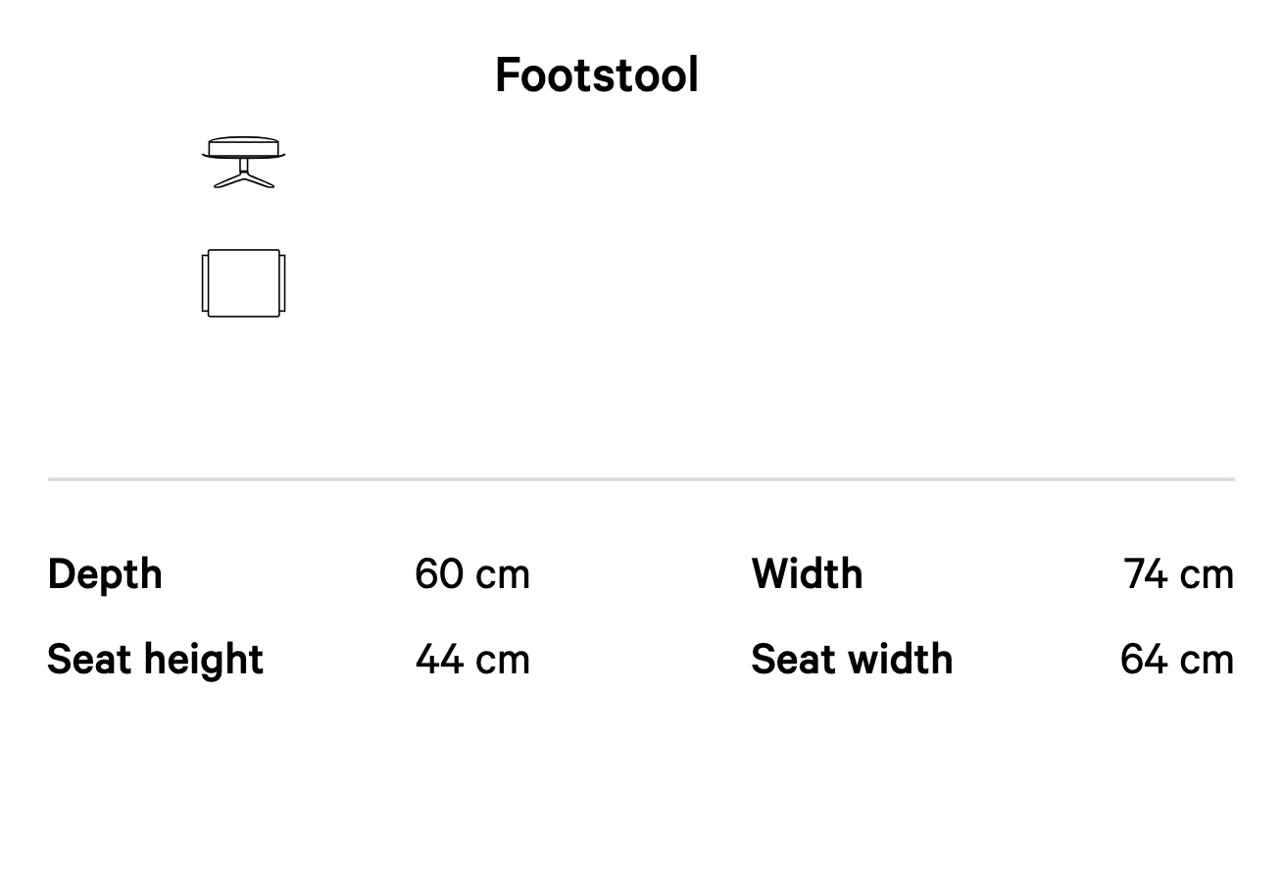Select the Depth label
This screenshot has height=890, width=1282.
pos(105,574)
